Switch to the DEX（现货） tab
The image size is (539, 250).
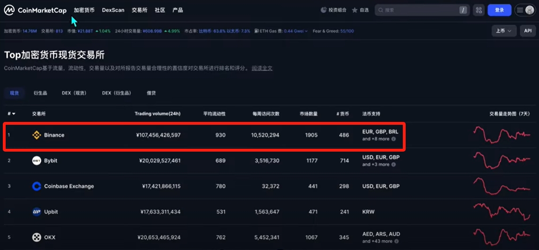[x=74, y=93]
